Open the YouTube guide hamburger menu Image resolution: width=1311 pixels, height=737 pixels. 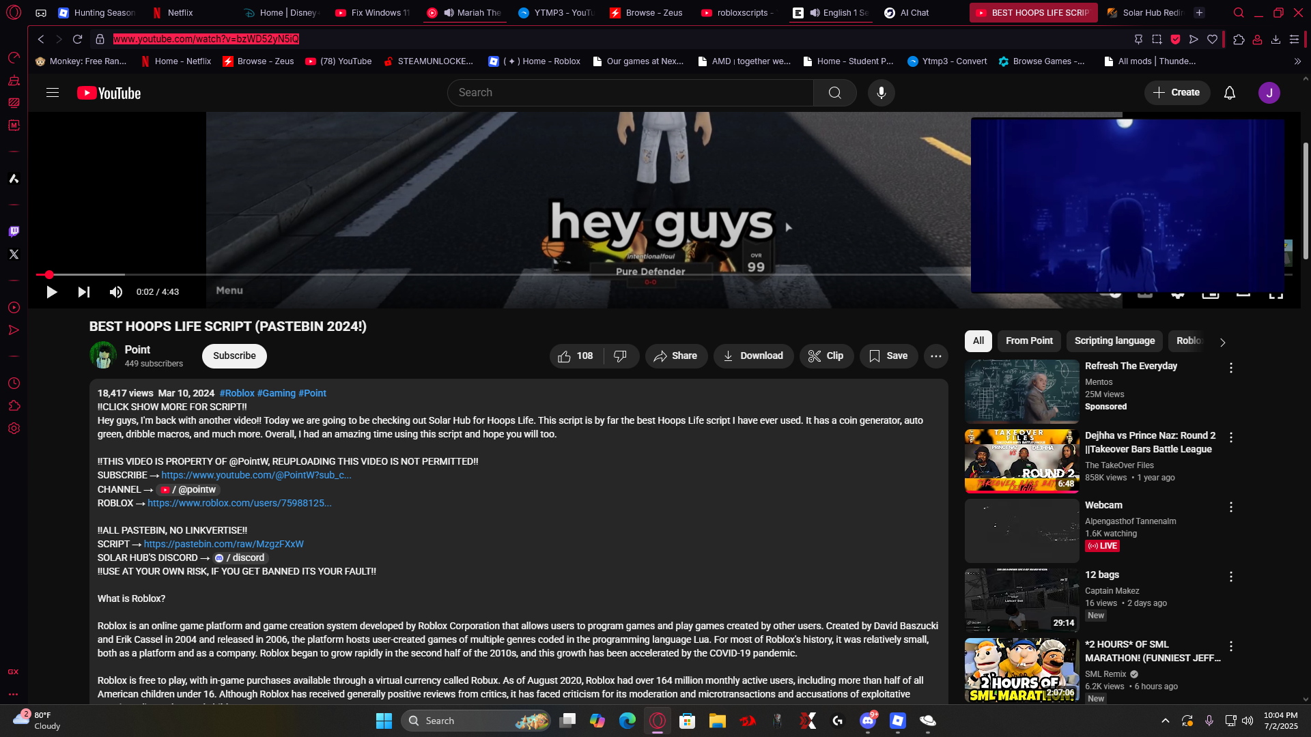click(53, 93)
